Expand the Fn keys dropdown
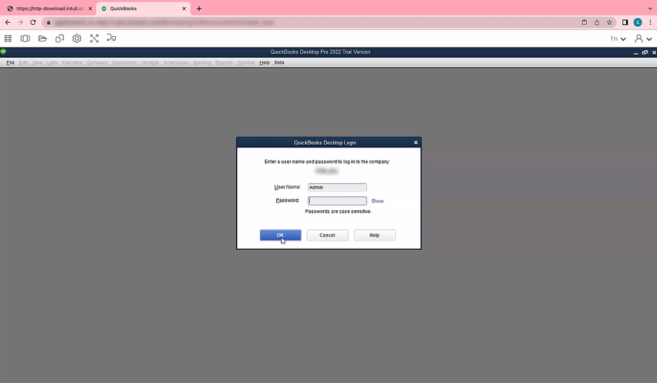This screenshot has width=657, height=383. 617,39
